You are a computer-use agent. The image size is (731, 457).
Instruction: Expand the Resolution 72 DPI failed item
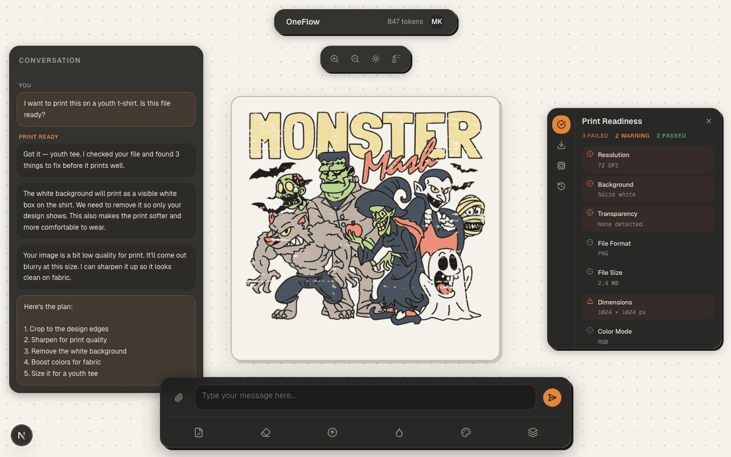pos(648,160)
